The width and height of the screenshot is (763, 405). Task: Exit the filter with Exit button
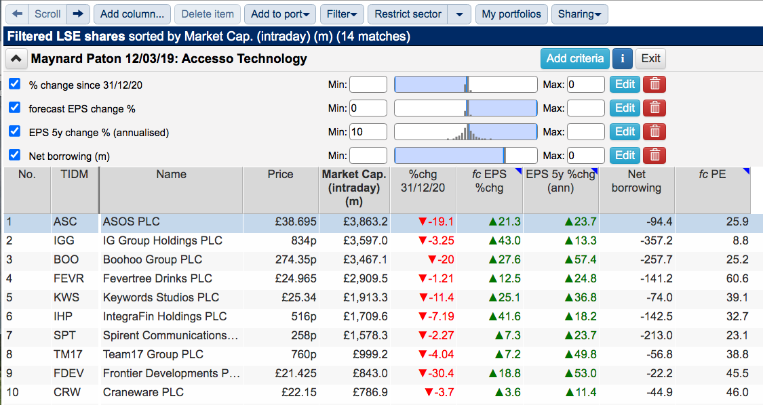point(650,59)
